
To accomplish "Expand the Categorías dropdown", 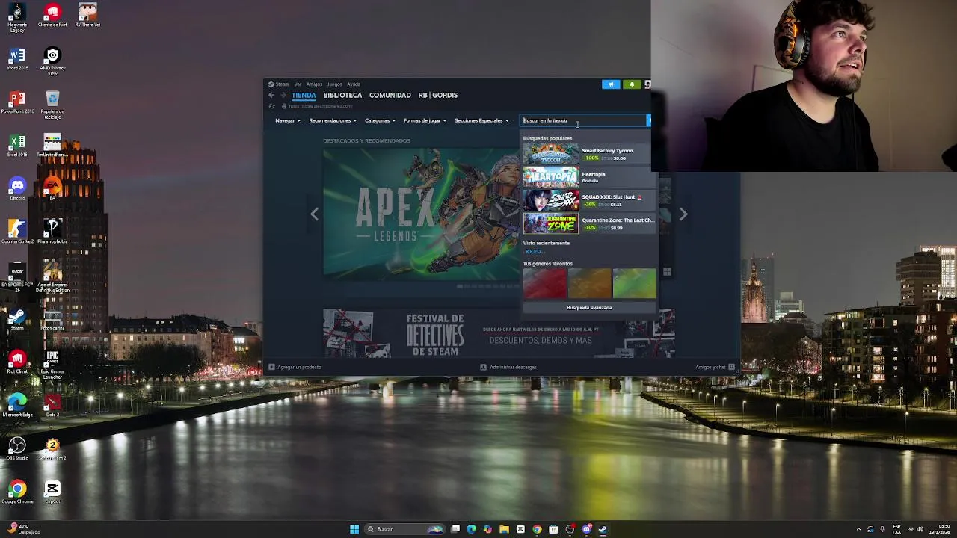I will [380, 120].
